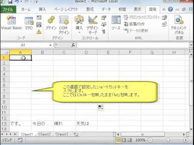Click the 100% zoom level
The width and height of the screenshot is (194, 145).
click(x=140, y=140)
